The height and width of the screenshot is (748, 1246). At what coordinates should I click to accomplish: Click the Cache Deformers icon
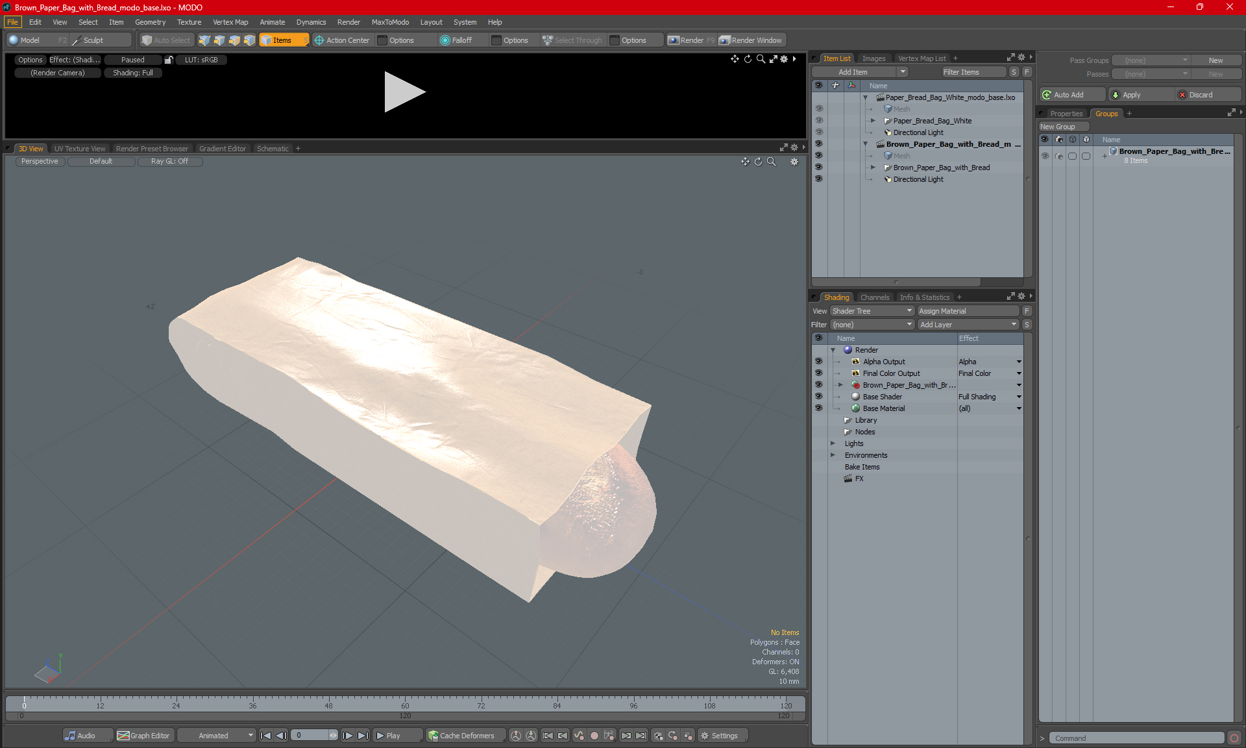(x=433, y=736)
